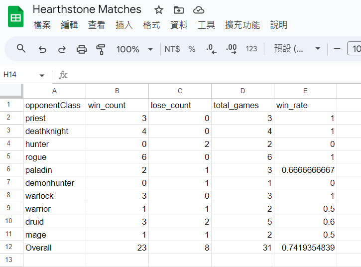Select row 6 header
The height and width of the screenshot is (267, 361).
tap(11, 169)
